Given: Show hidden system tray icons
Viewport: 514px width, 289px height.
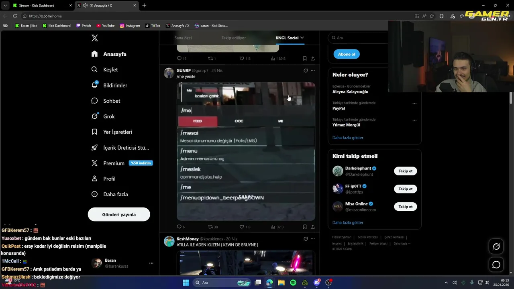Looking at the screenshot, I should [446, 283].
